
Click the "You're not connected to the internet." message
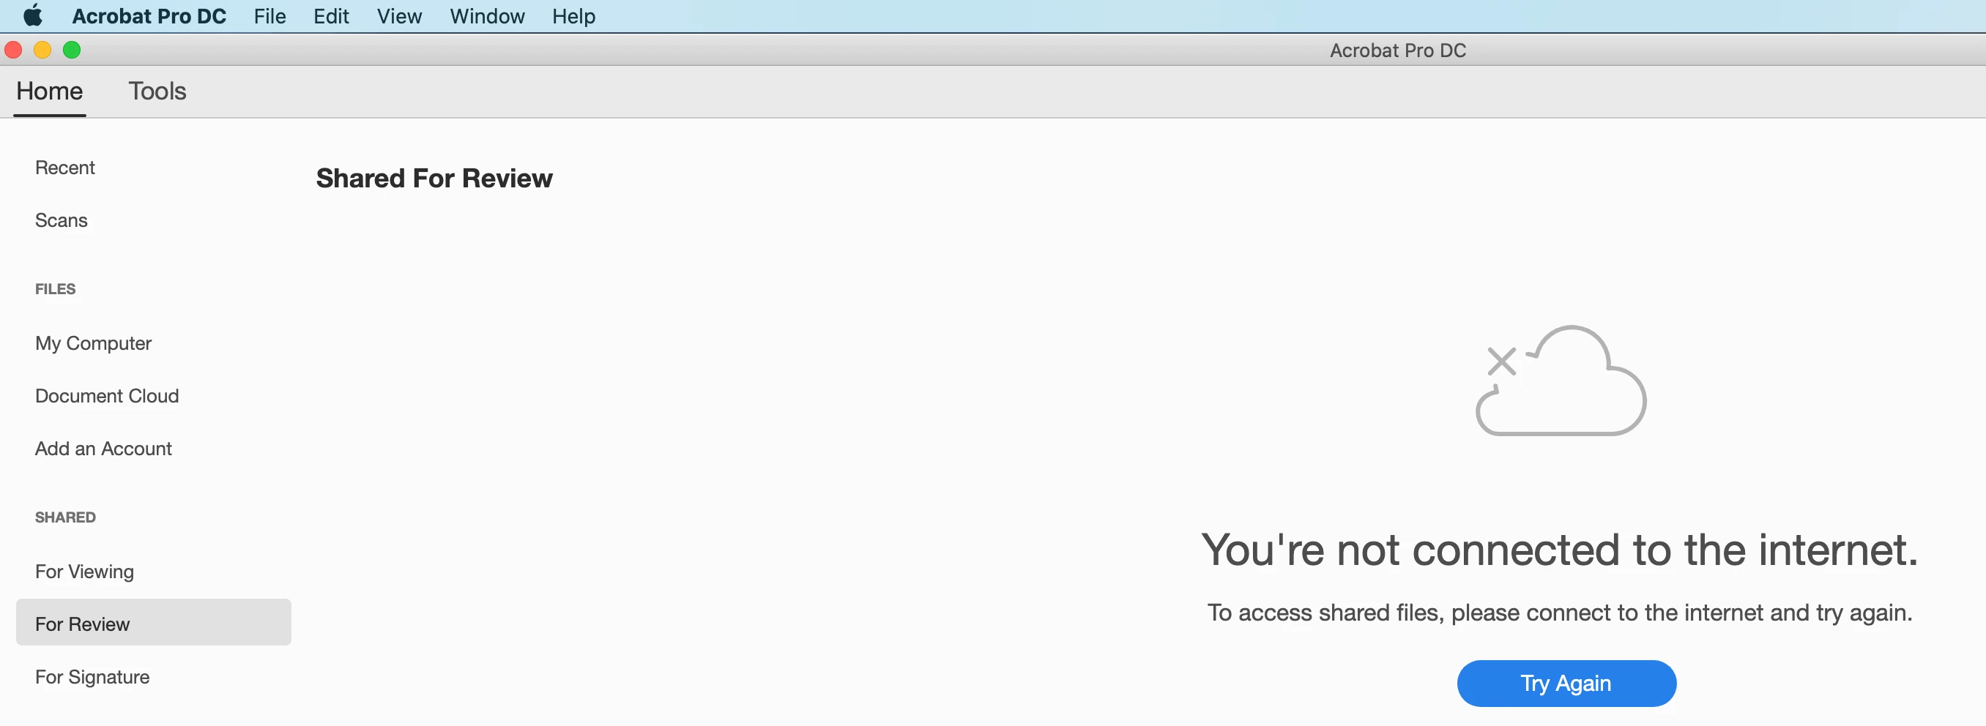pos(1559,550)
